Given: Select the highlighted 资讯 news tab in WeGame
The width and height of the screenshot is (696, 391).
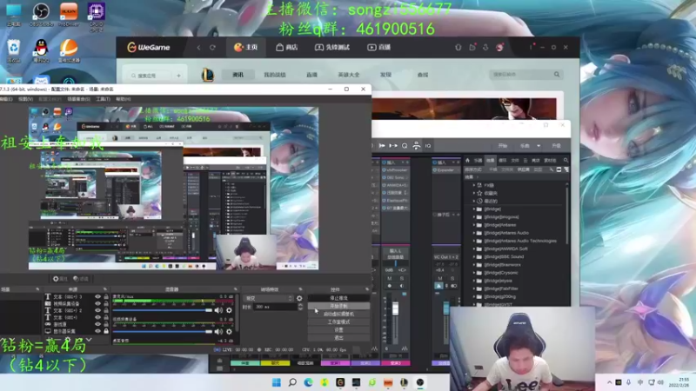Looking at the screenshot, I should 238,75.
